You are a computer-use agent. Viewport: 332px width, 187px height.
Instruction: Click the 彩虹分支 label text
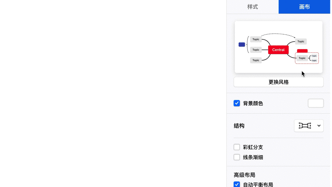(x=253, y=147)
